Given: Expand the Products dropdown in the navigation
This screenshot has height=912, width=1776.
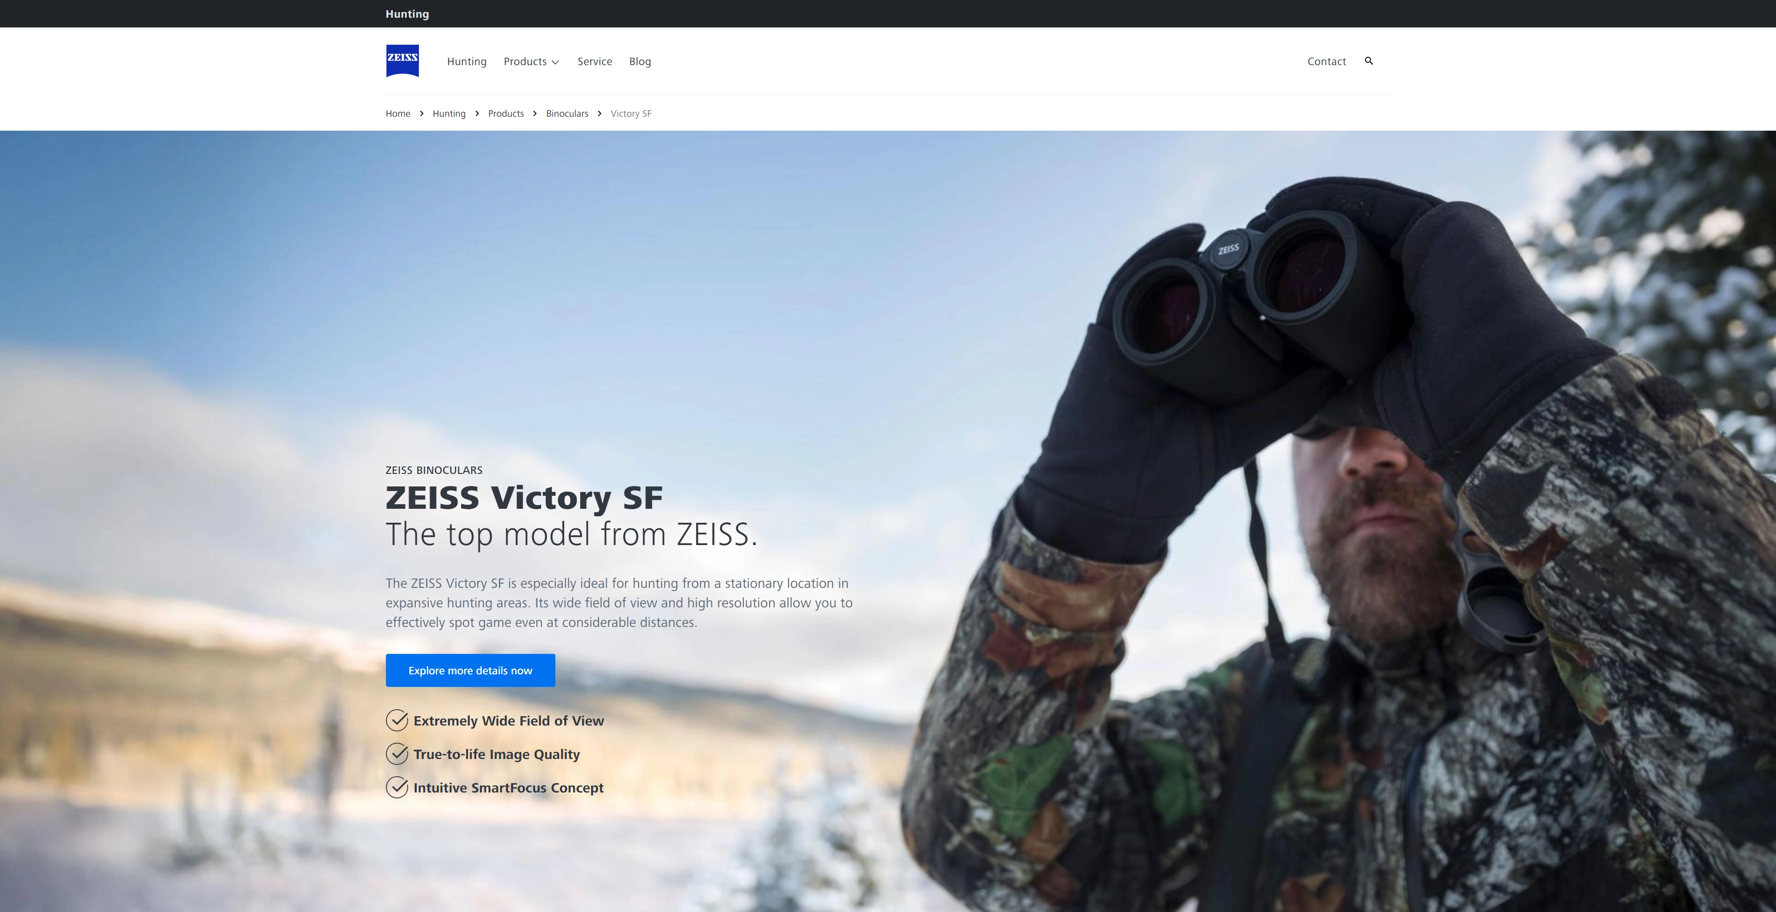Looking at the screenshot, I should [531, 61].
